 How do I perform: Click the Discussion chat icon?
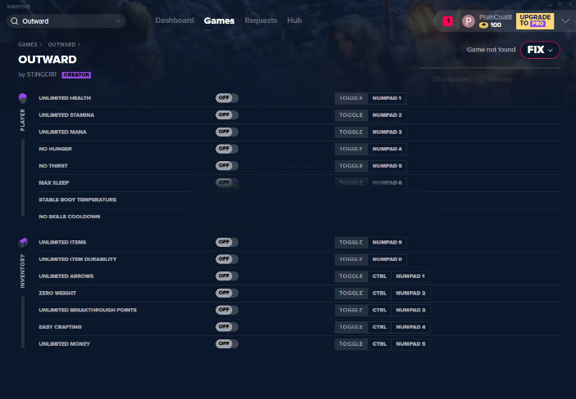(424, 79)
